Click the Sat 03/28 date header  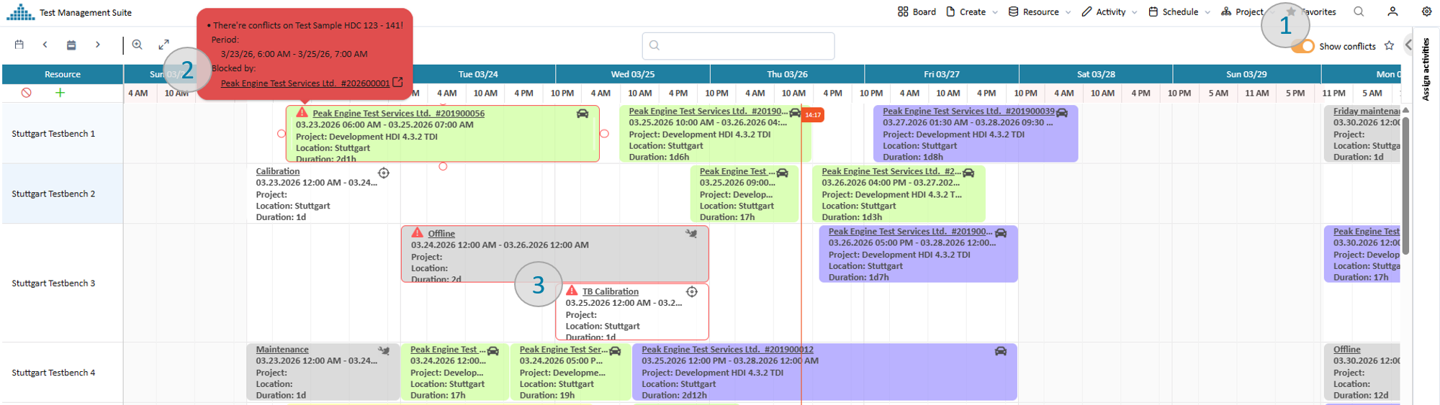pos(1096,74)
